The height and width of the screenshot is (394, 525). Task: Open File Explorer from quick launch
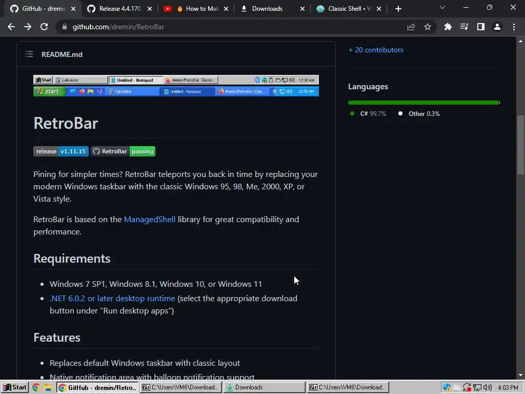click(x=48, y=388)
